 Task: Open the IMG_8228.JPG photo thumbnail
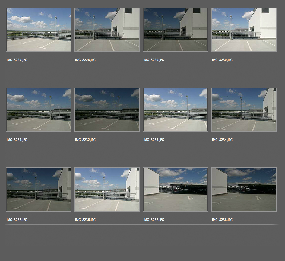pos(107,30)
